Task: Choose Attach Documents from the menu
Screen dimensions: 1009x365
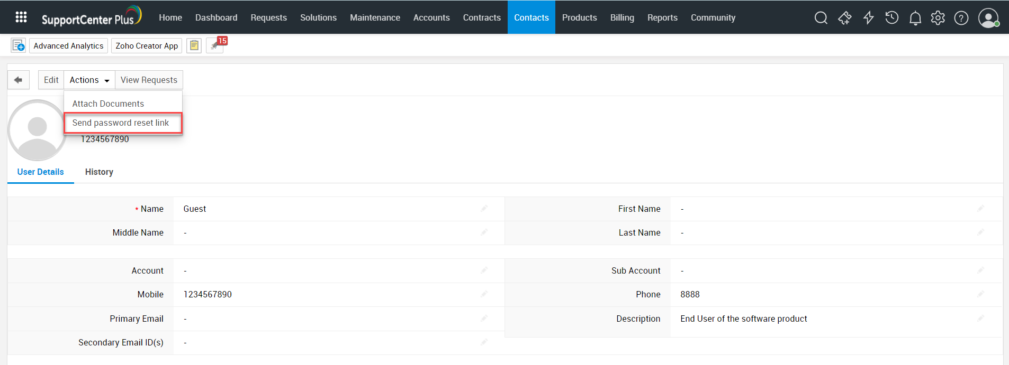Action: tap(108, 104)
